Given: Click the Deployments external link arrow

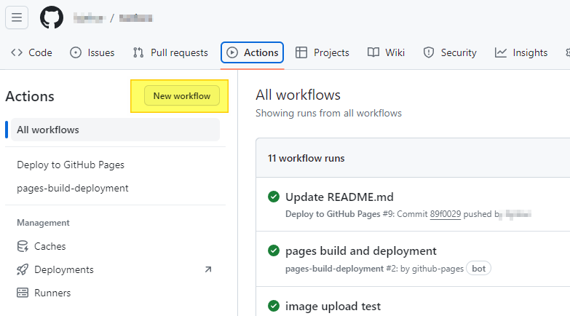Looking at the screenshot, I should point(208,269).
